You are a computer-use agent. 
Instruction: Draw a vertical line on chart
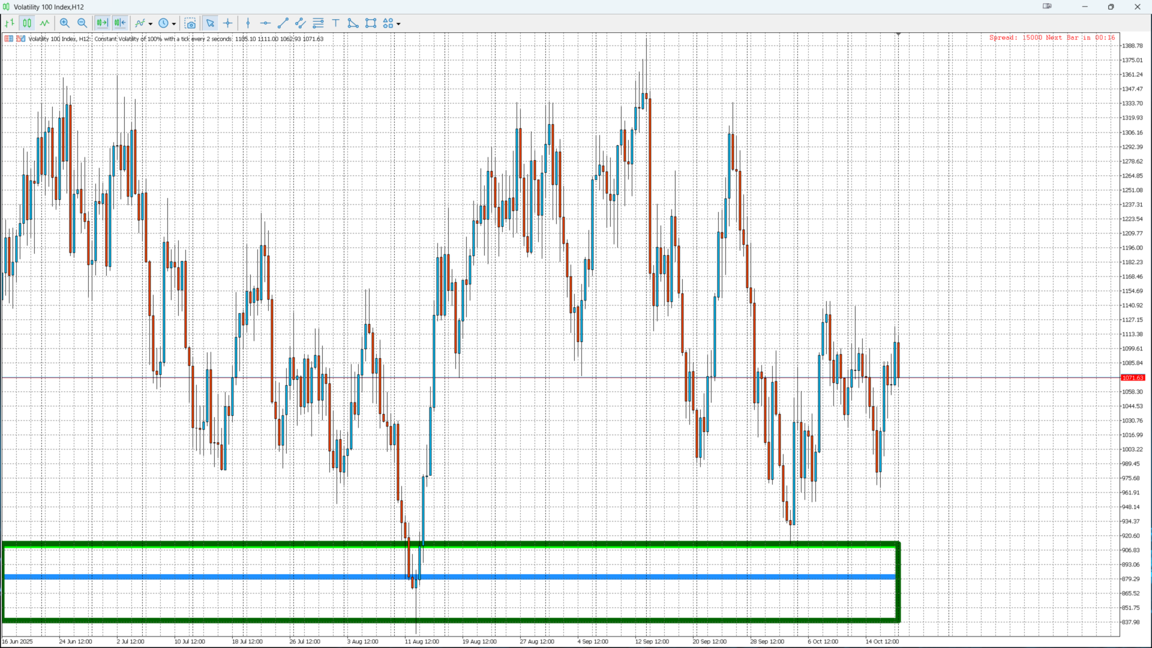(248, 23)
